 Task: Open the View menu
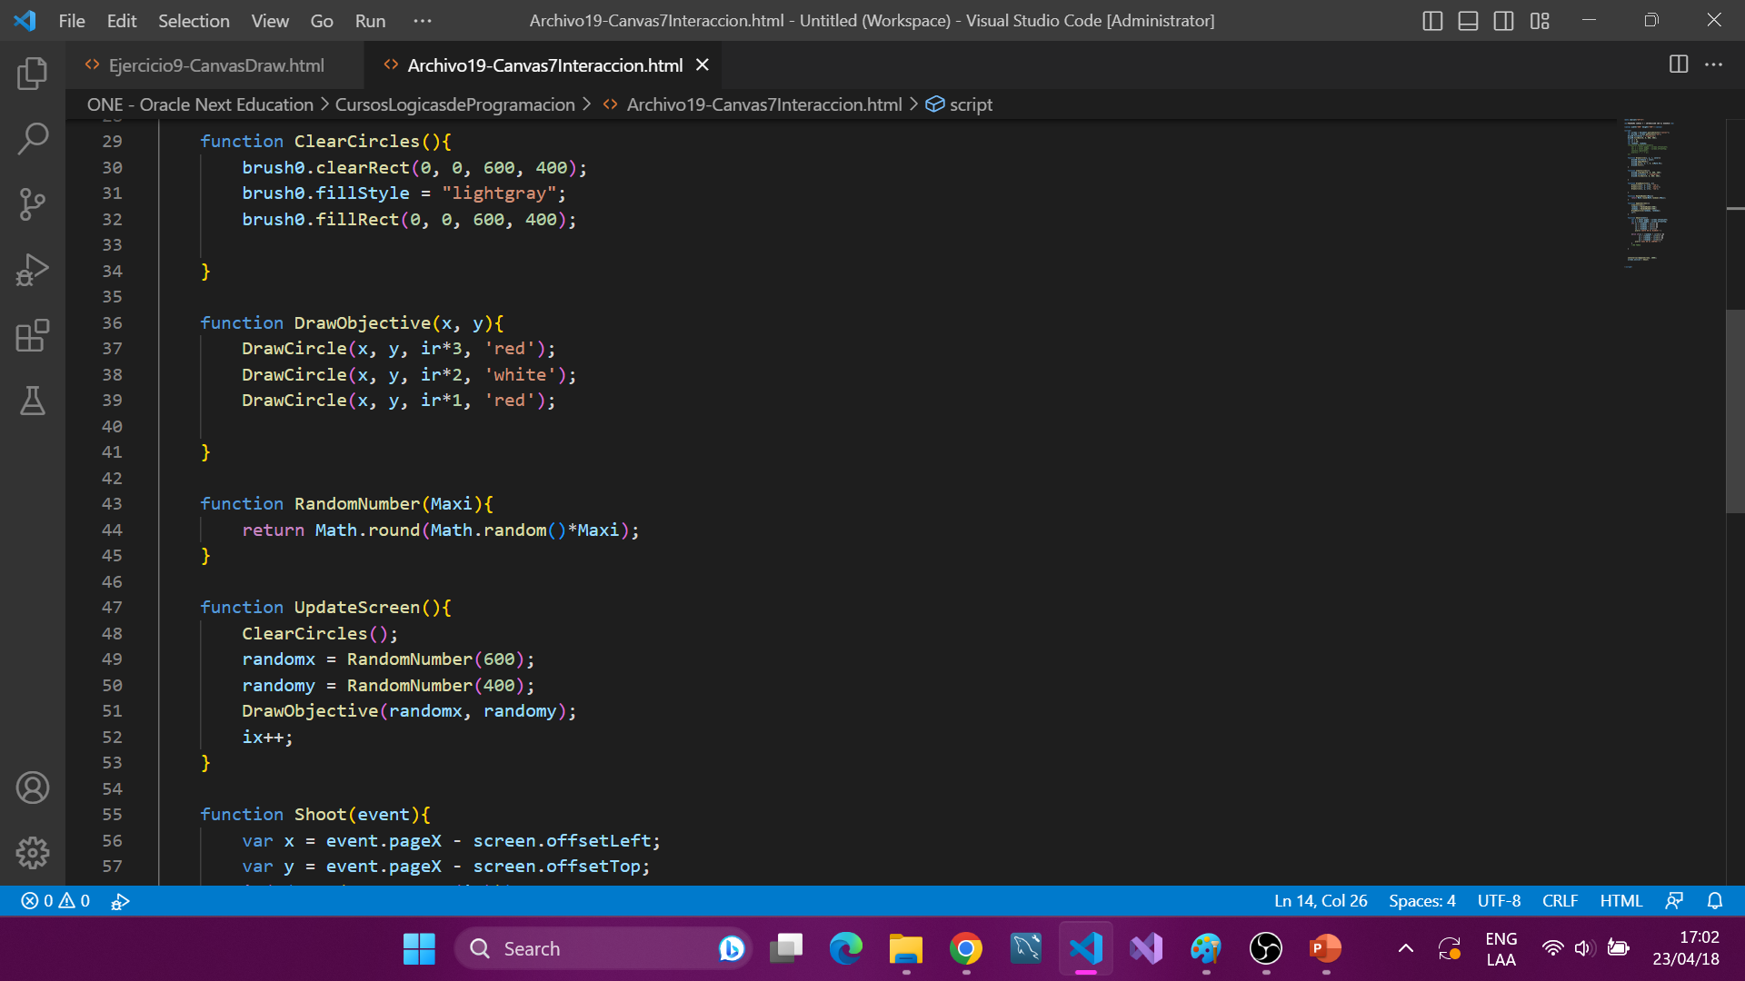(x=270, y=20)
